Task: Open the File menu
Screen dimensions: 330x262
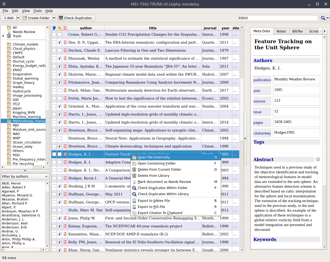Action: tap(5, 11)
